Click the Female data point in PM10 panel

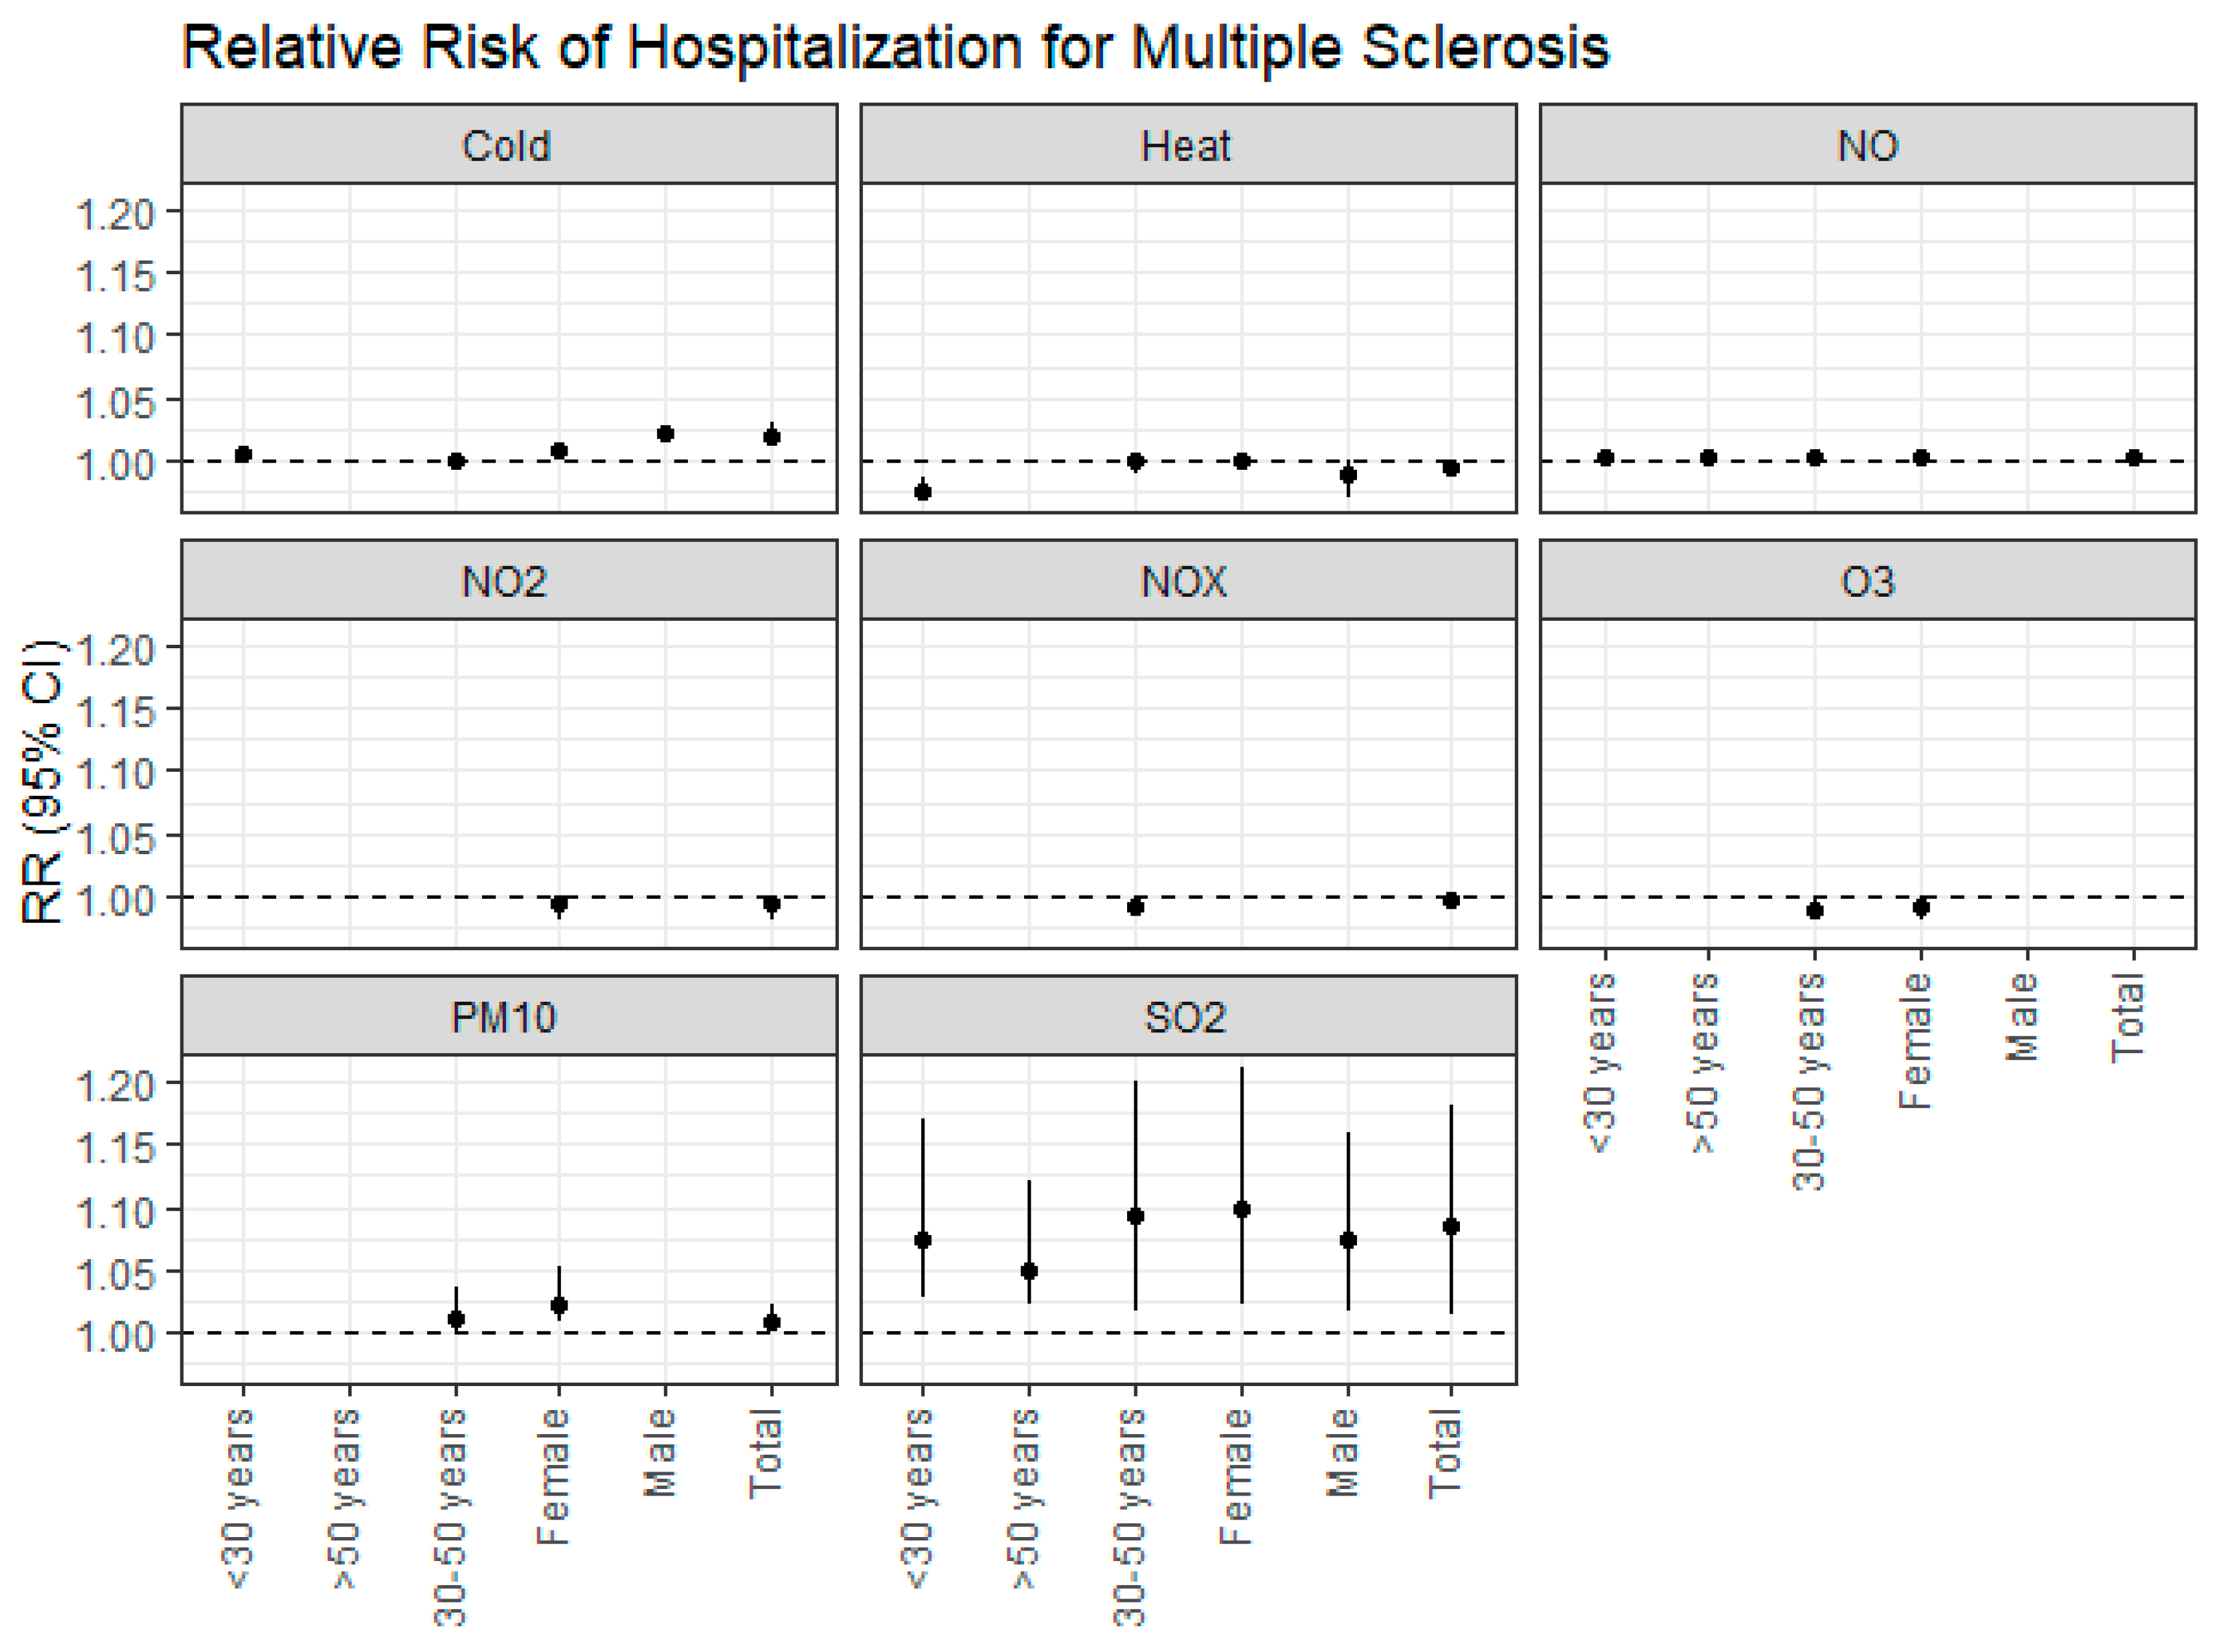tap(559, 1305)
